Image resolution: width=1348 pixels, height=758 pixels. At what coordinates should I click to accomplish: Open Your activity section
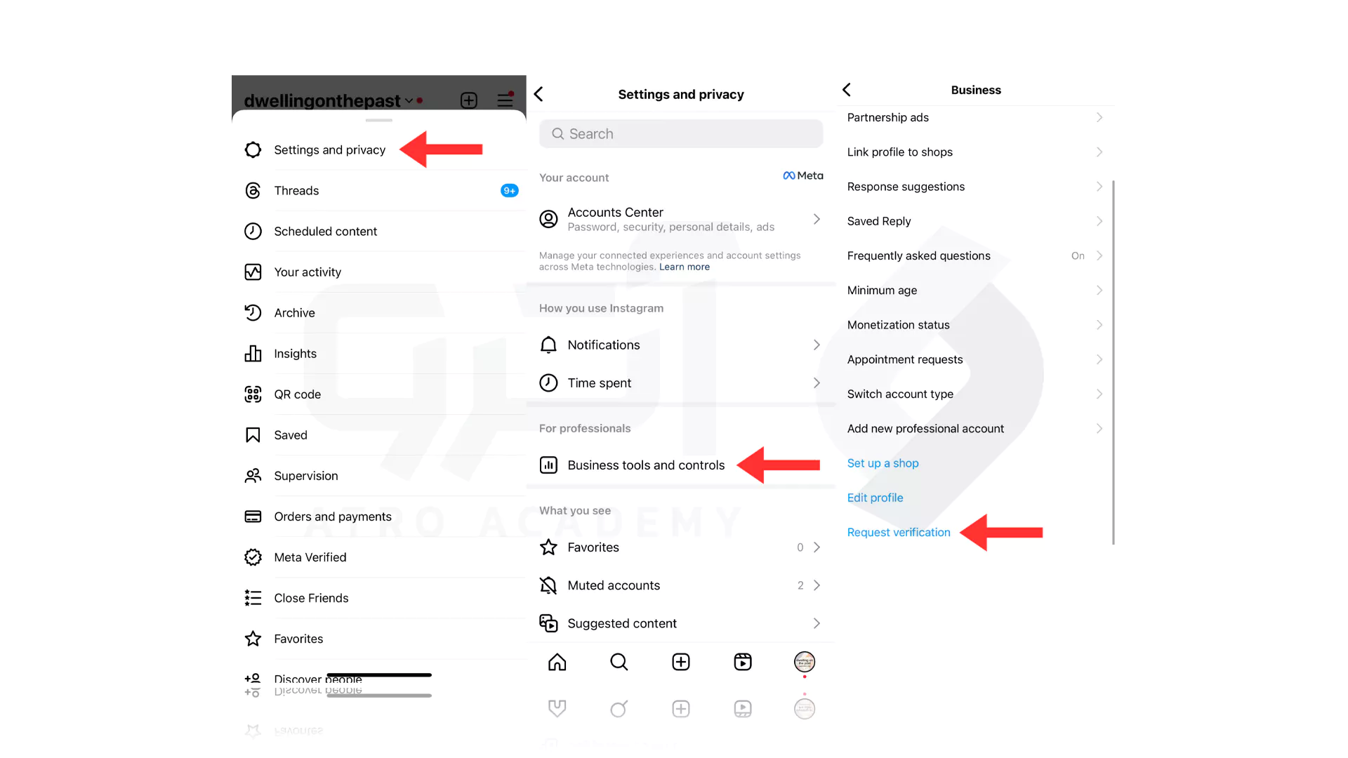[308, 271]
